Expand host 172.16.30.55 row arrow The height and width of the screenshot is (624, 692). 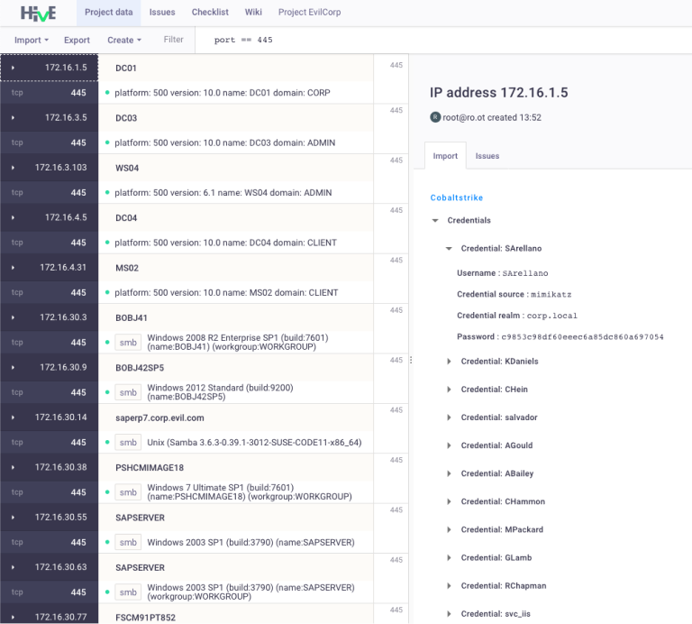click(x=13, y=517)
